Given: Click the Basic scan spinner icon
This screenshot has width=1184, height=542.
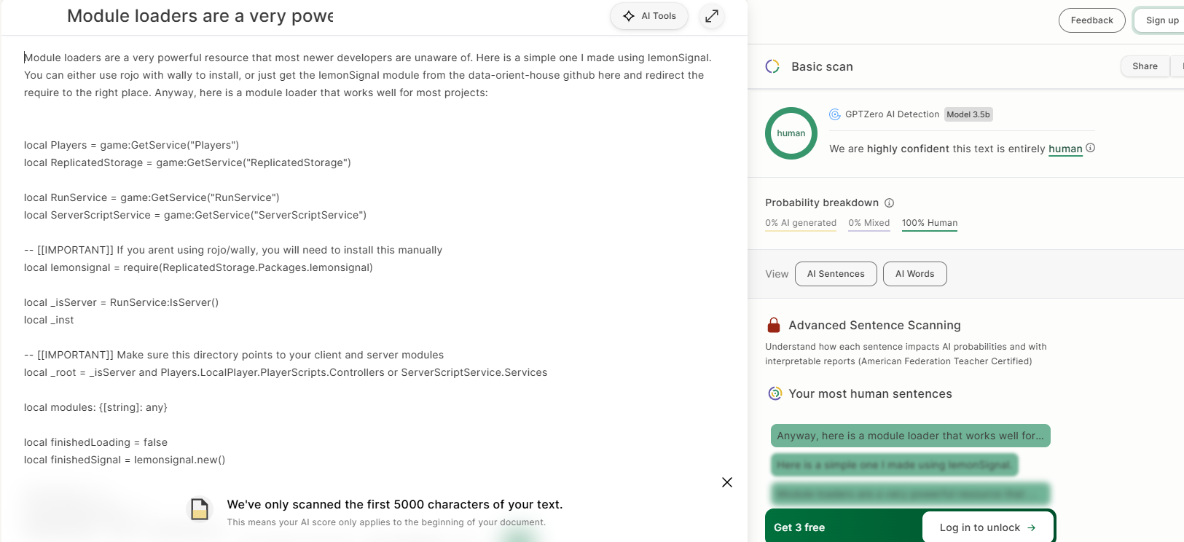Looking at the screenshot, I should (x=772, y=66).
